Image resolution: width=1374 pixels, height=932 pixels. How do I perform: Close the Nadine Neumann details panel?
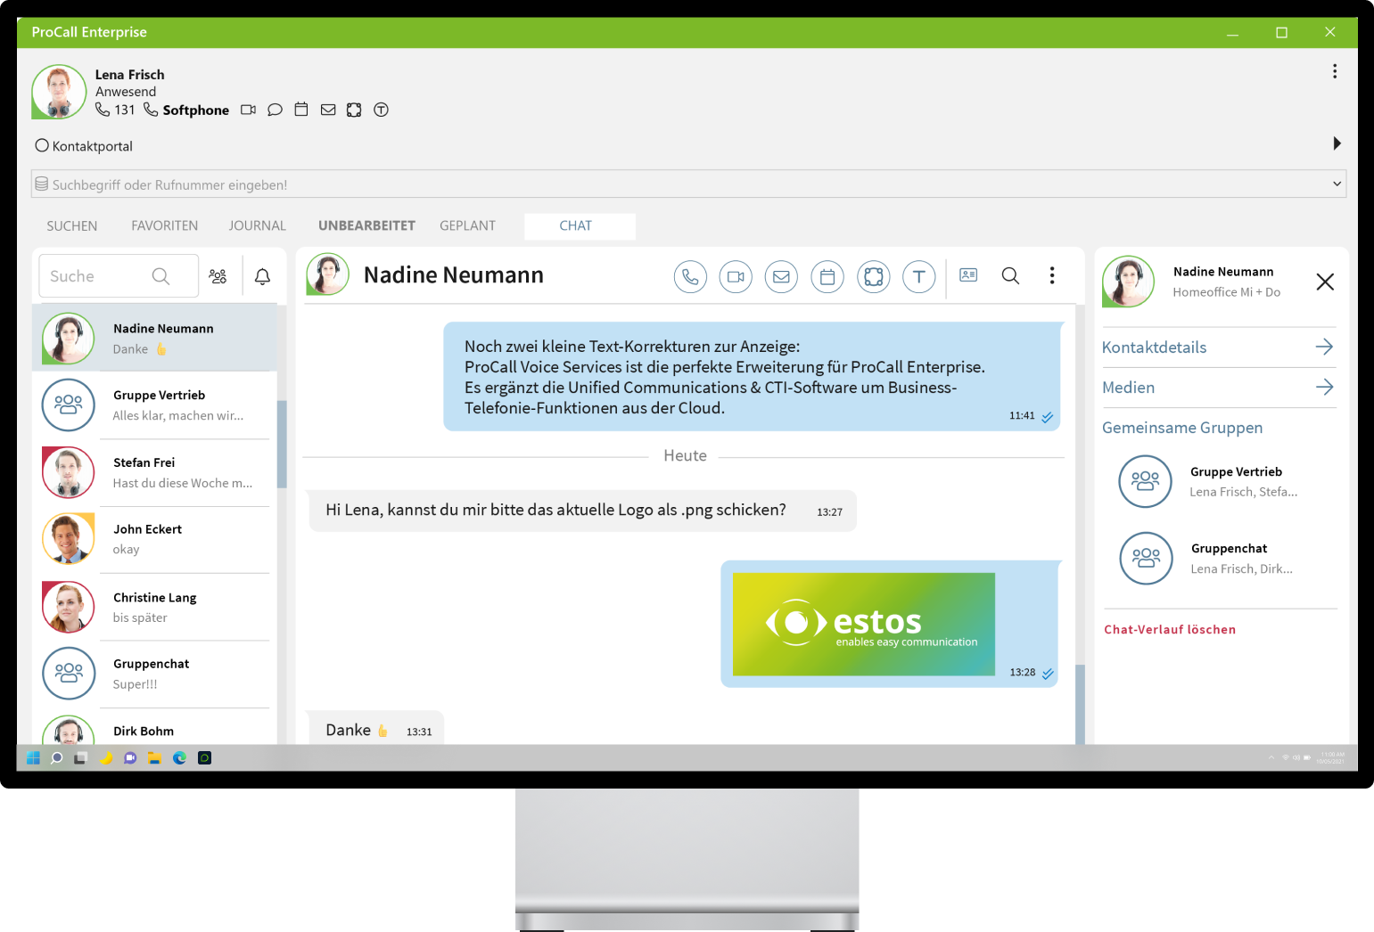(x=1325, y=282)
